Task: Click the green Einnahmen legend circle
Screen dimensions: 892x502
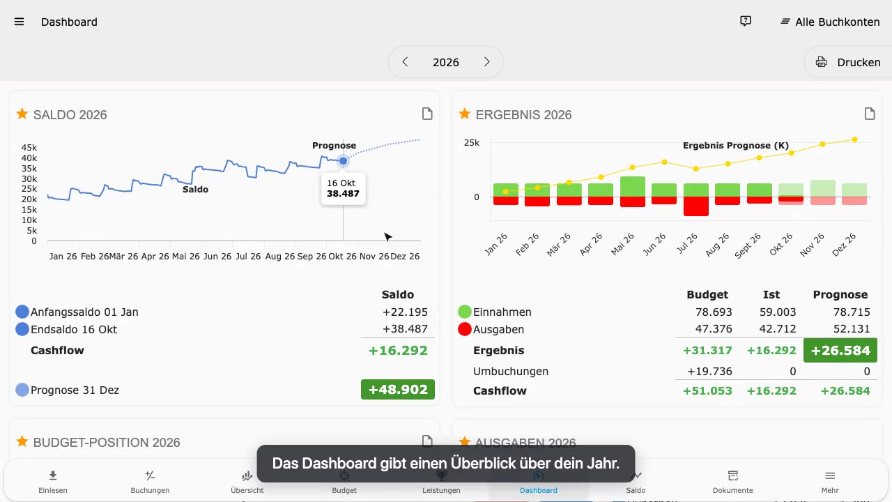Action: pyautogui.click(x=465, y=312)
